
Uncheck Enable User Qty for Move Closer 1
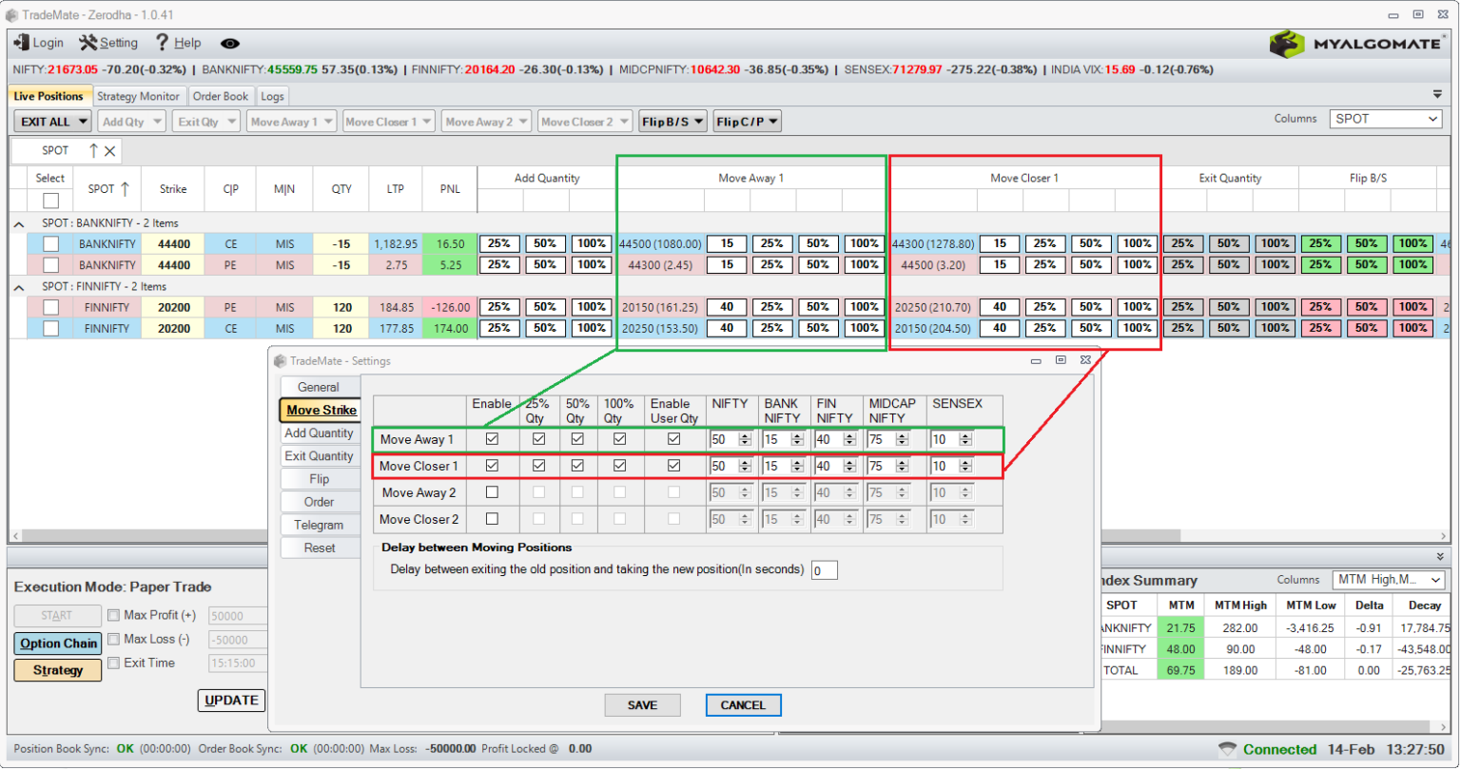[673, 466]
